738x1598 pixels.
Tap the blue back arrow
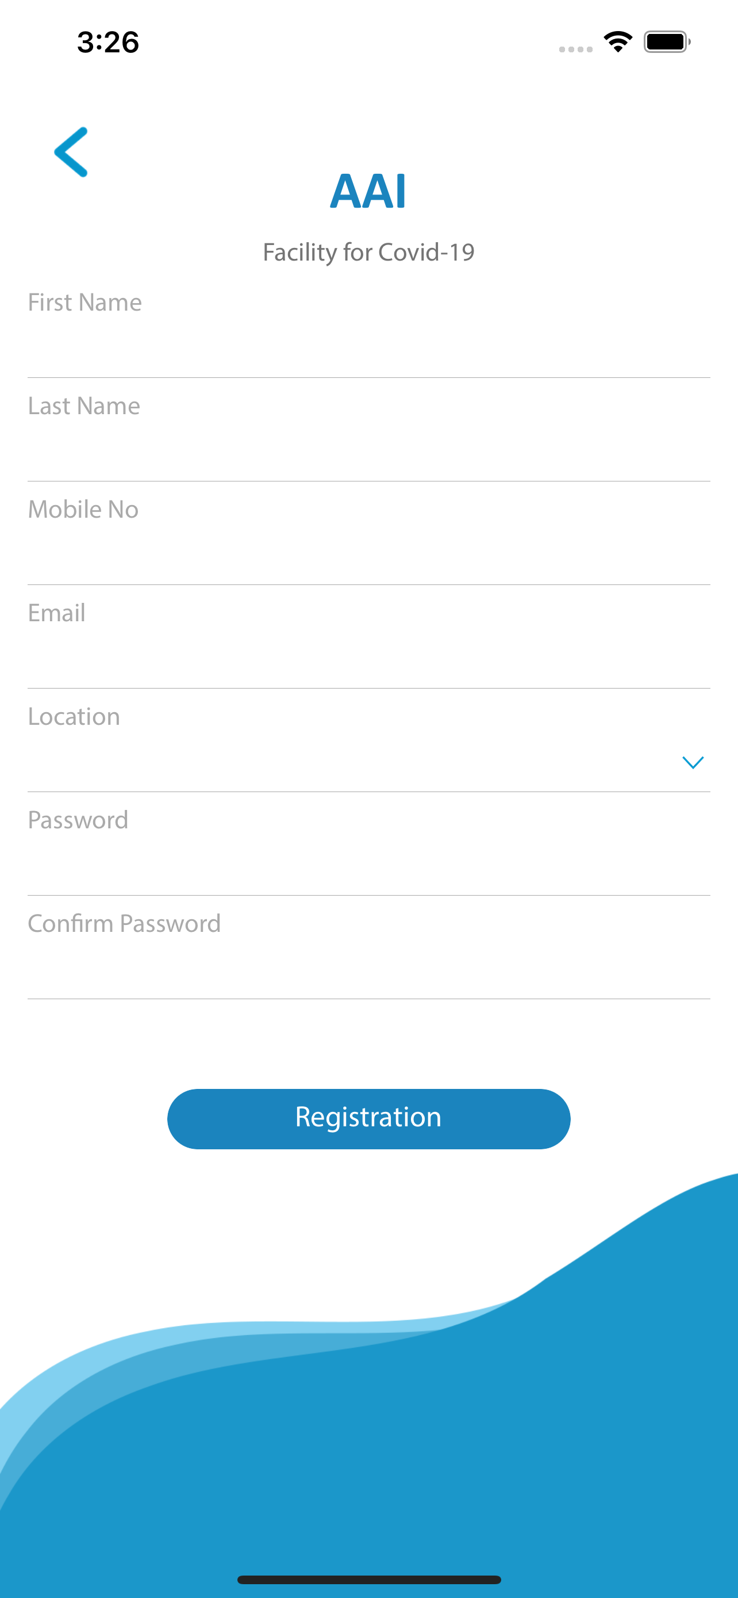pos(71,152)
